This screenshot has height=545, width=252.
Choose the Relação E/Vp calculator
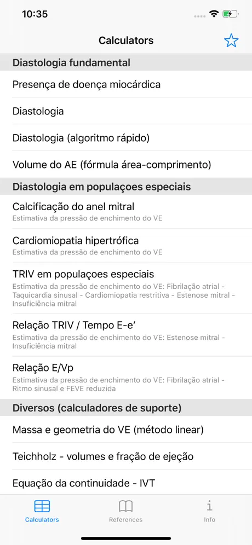(x=126, y=378)
